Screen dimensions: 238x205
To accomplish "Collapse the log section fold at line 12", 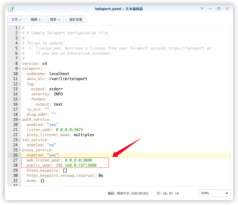I will click(20, 84).
